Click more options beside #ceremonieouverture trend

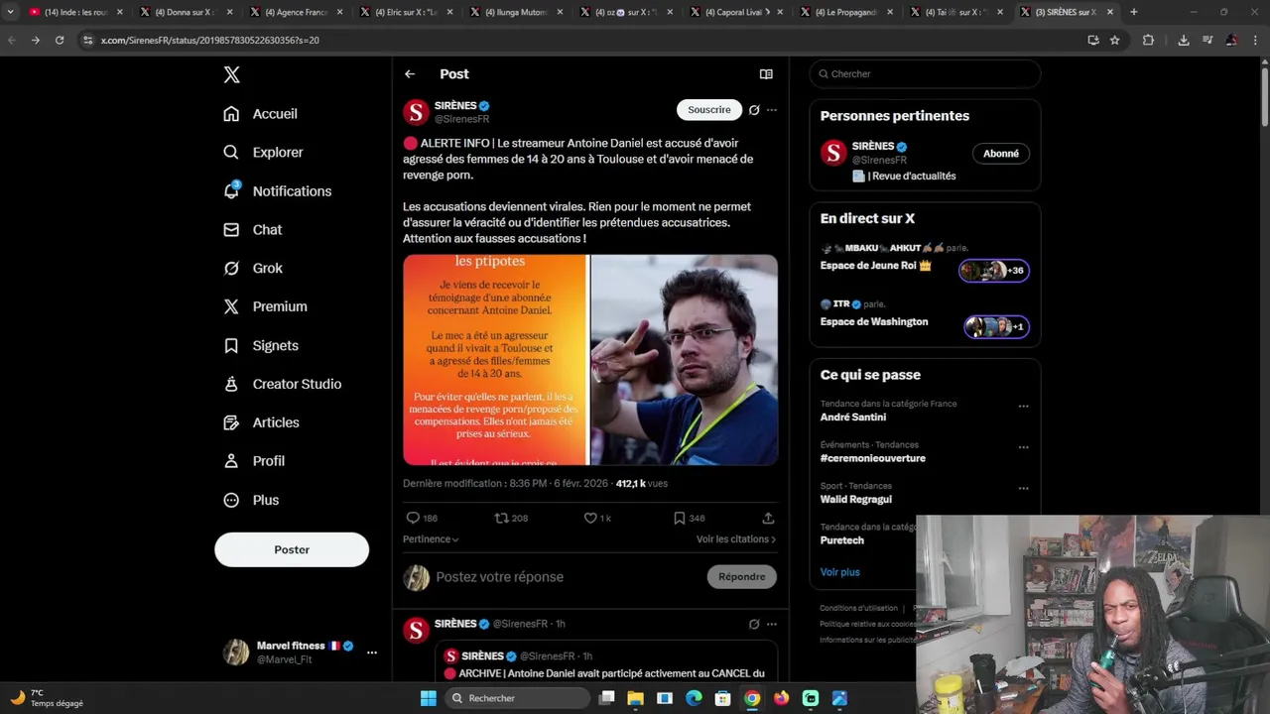click(x=1023, y=447)
